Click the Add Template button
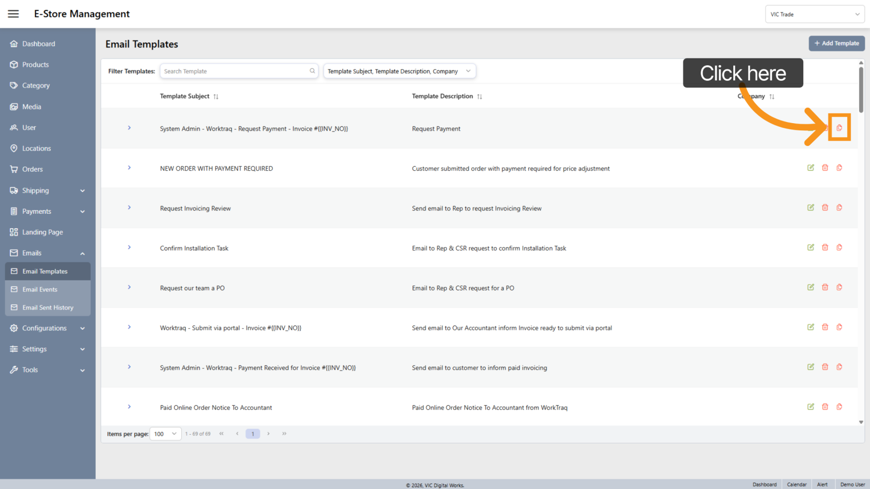The image size is (870, 489). pos(836,43)
